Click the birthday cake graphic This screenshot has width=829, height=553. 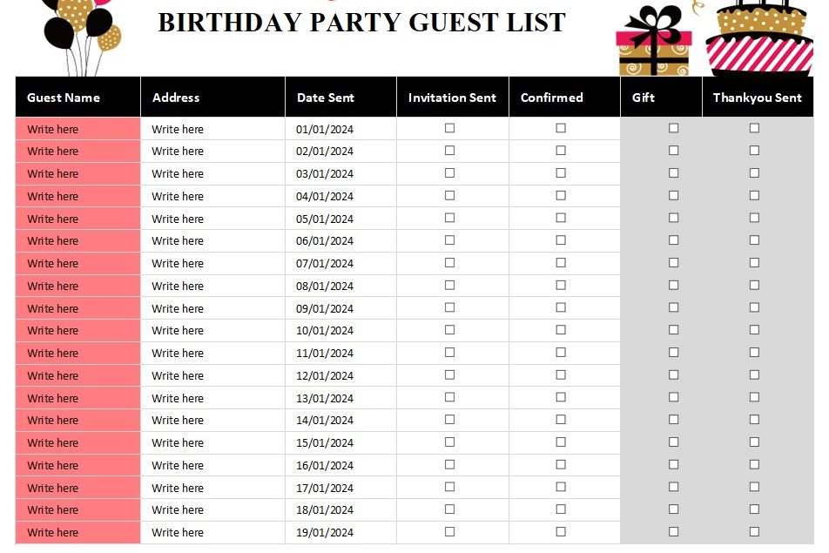click(x=758, y=39)
